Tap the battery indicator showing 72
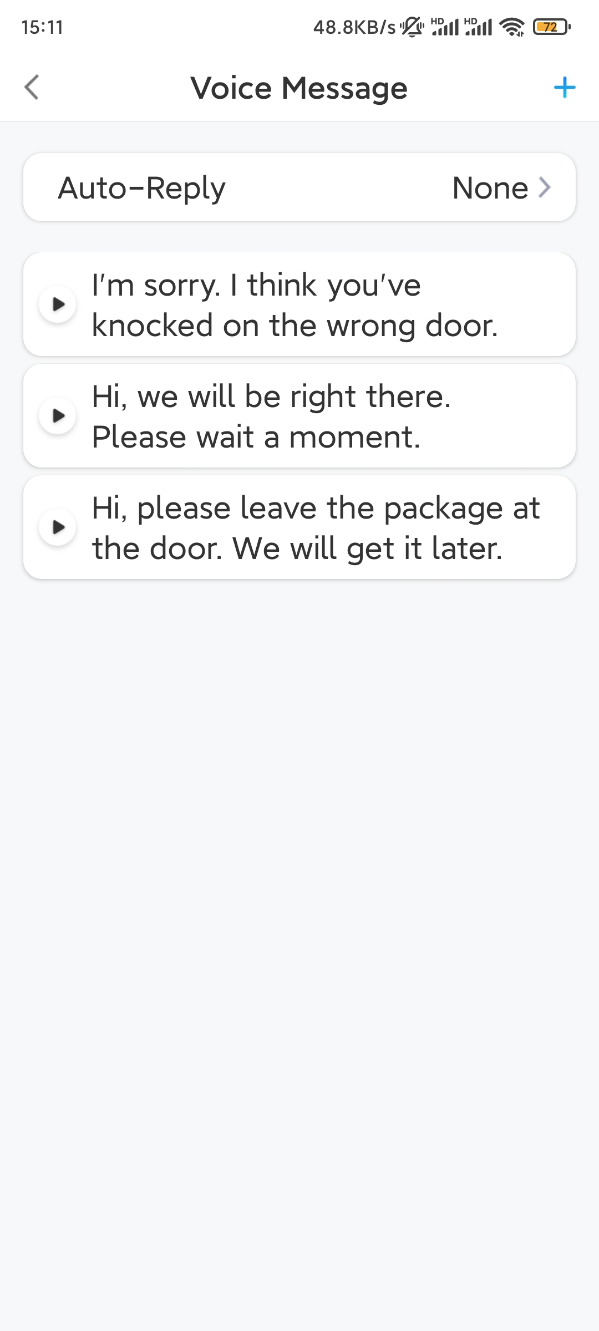This screenshot has width=599, height=1331. click(551, 27)
